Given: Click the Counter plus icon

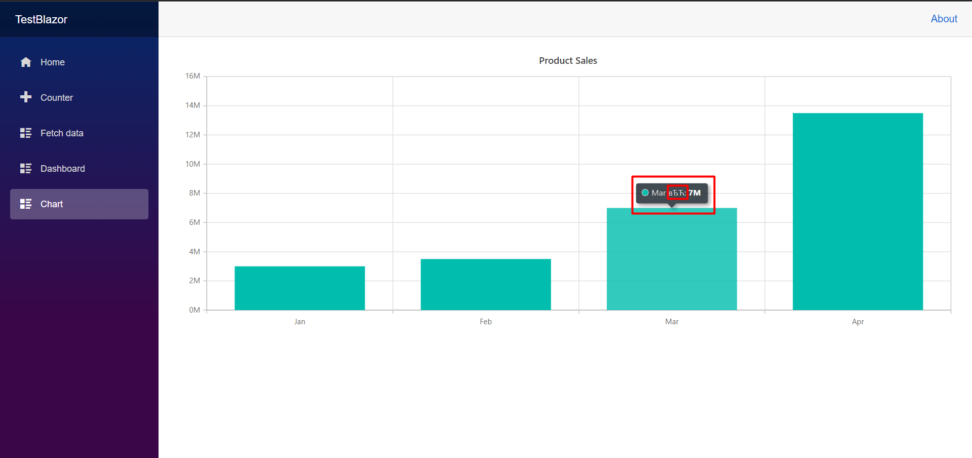Looking at the screenshot, I should [26, 97].
